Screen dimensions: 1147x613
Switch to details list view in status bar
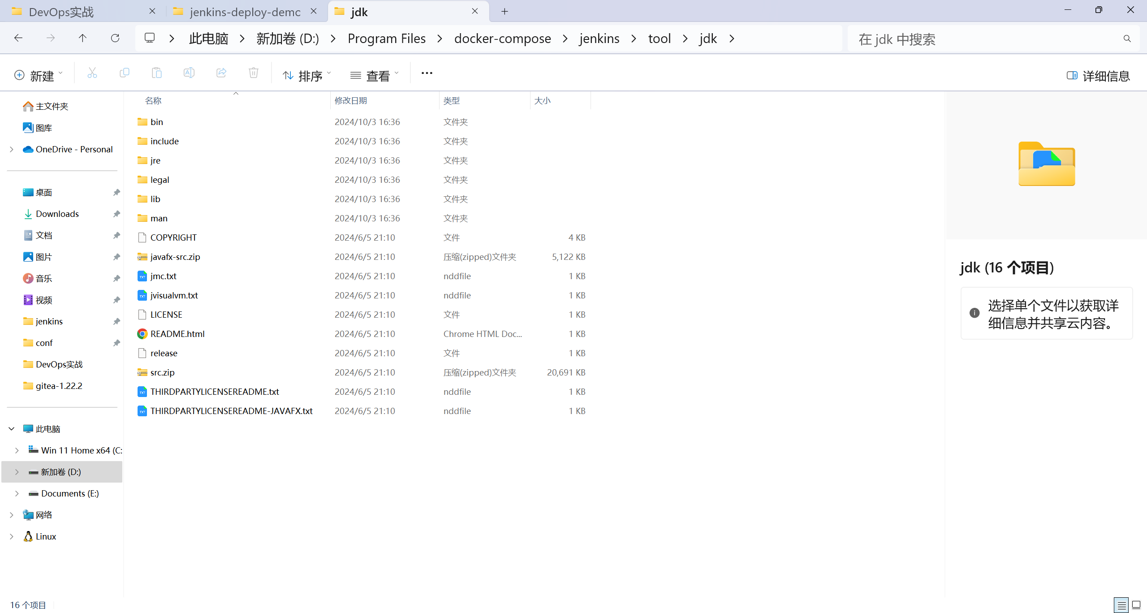pos(1121,605)
